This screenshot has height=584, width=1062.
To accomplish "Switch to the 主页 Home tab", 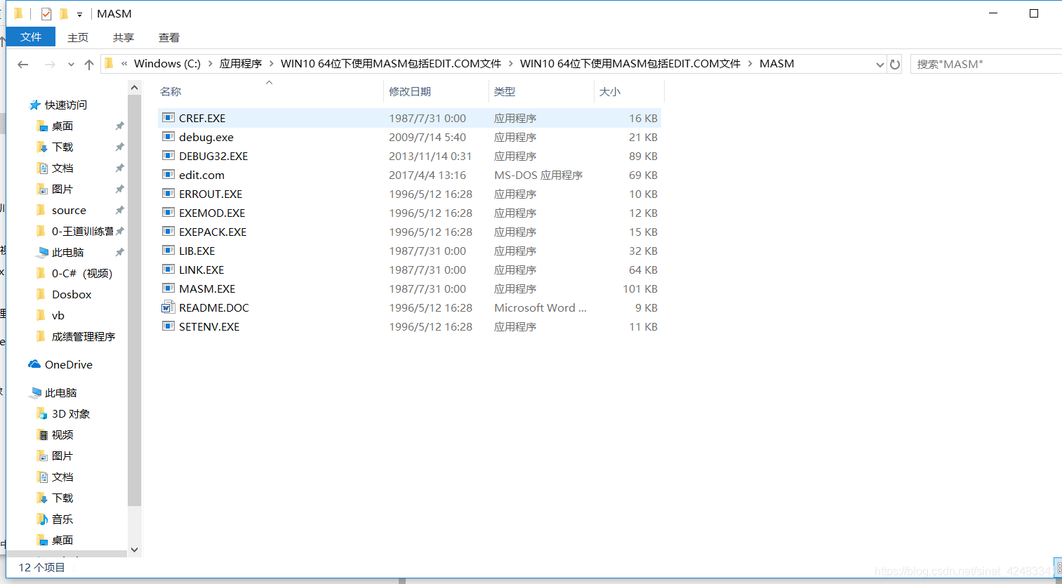I will (78, 37).
